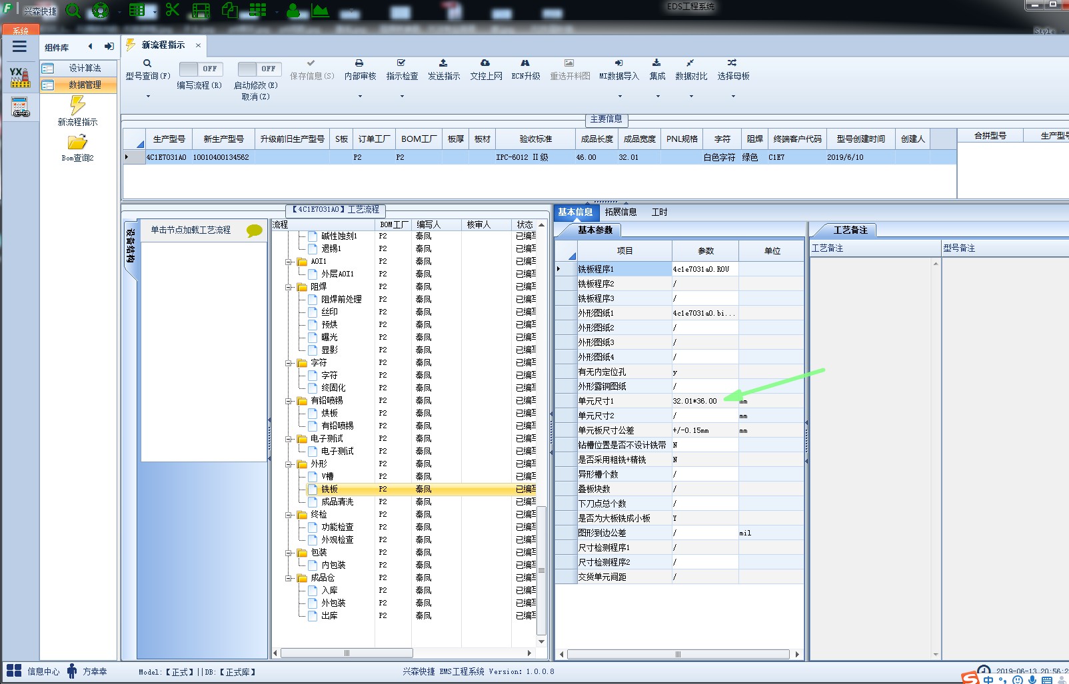Sort by 生产型号 column header
Image resolution: width=1069 pixels, height=684 pixels.
click(169, 139)
